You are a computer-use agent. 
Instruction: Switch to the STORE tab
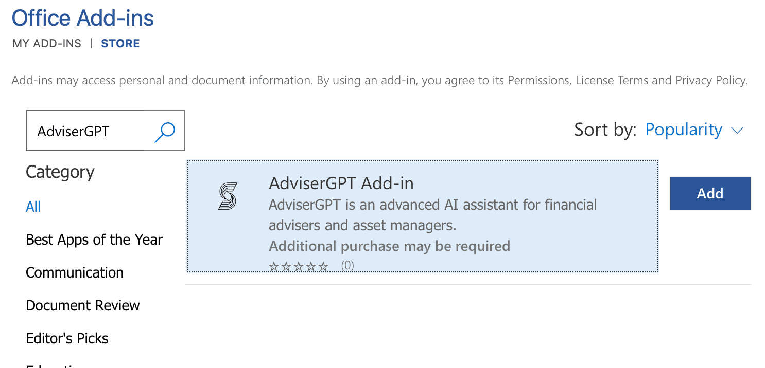(x=120, y=44)
